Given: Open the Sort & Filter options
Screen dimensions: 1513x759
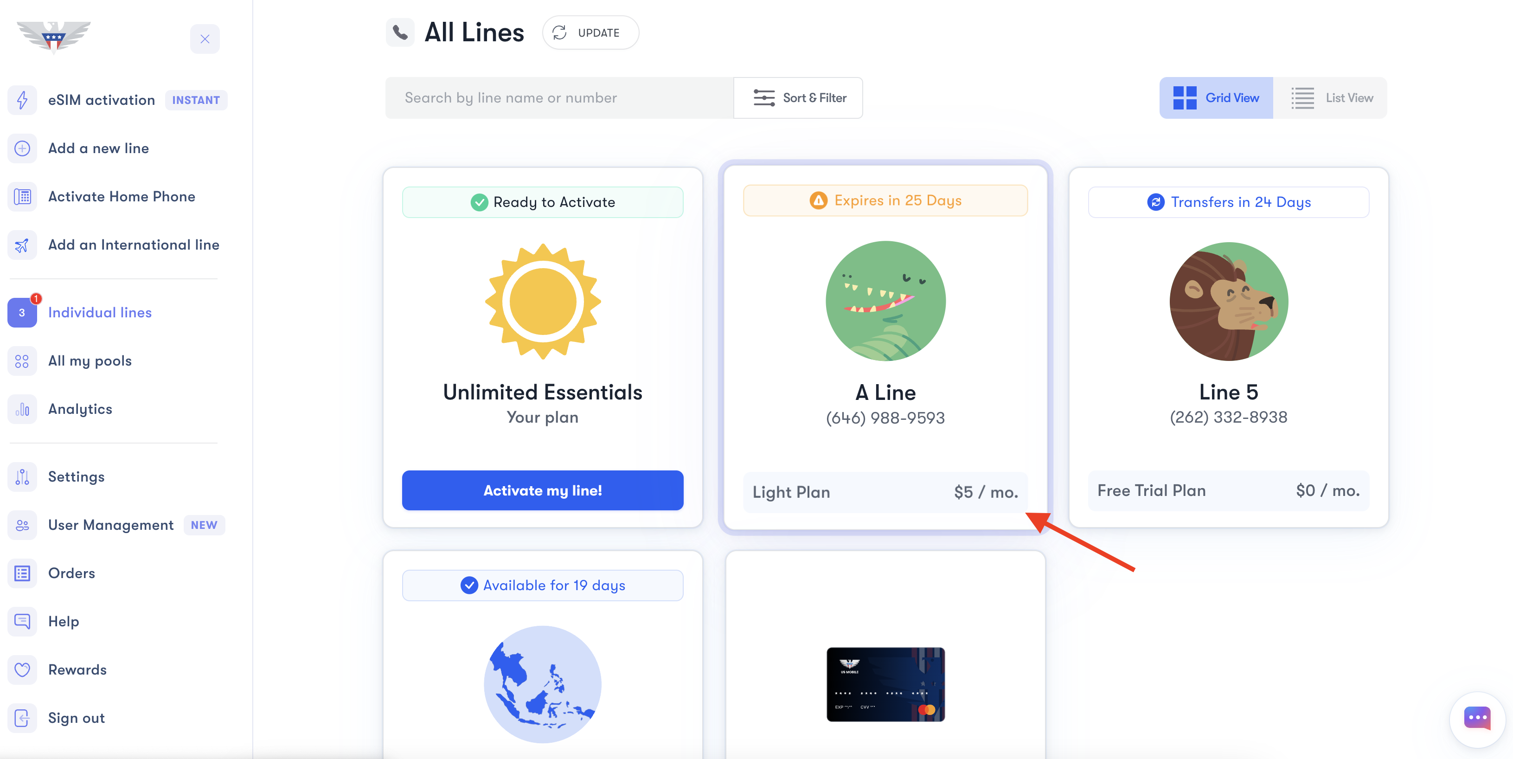Looking at the screenshot, I should [x=798, y=98].
